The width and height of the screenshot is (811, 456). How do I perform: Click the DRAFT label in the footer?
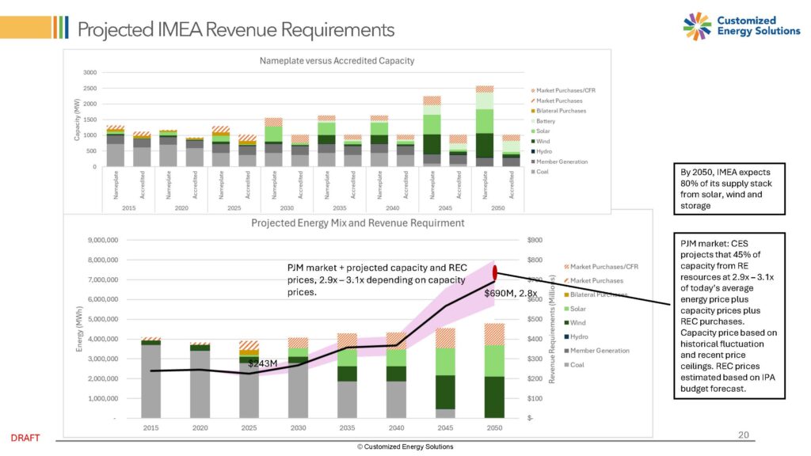pos(25,438)
